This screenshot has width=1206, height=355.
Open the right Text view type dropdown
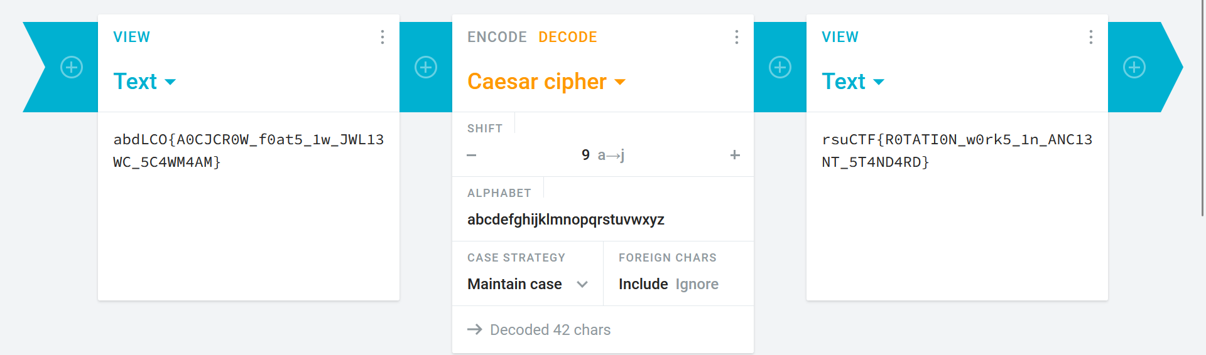pyautogui.click(x=853, y=82)
